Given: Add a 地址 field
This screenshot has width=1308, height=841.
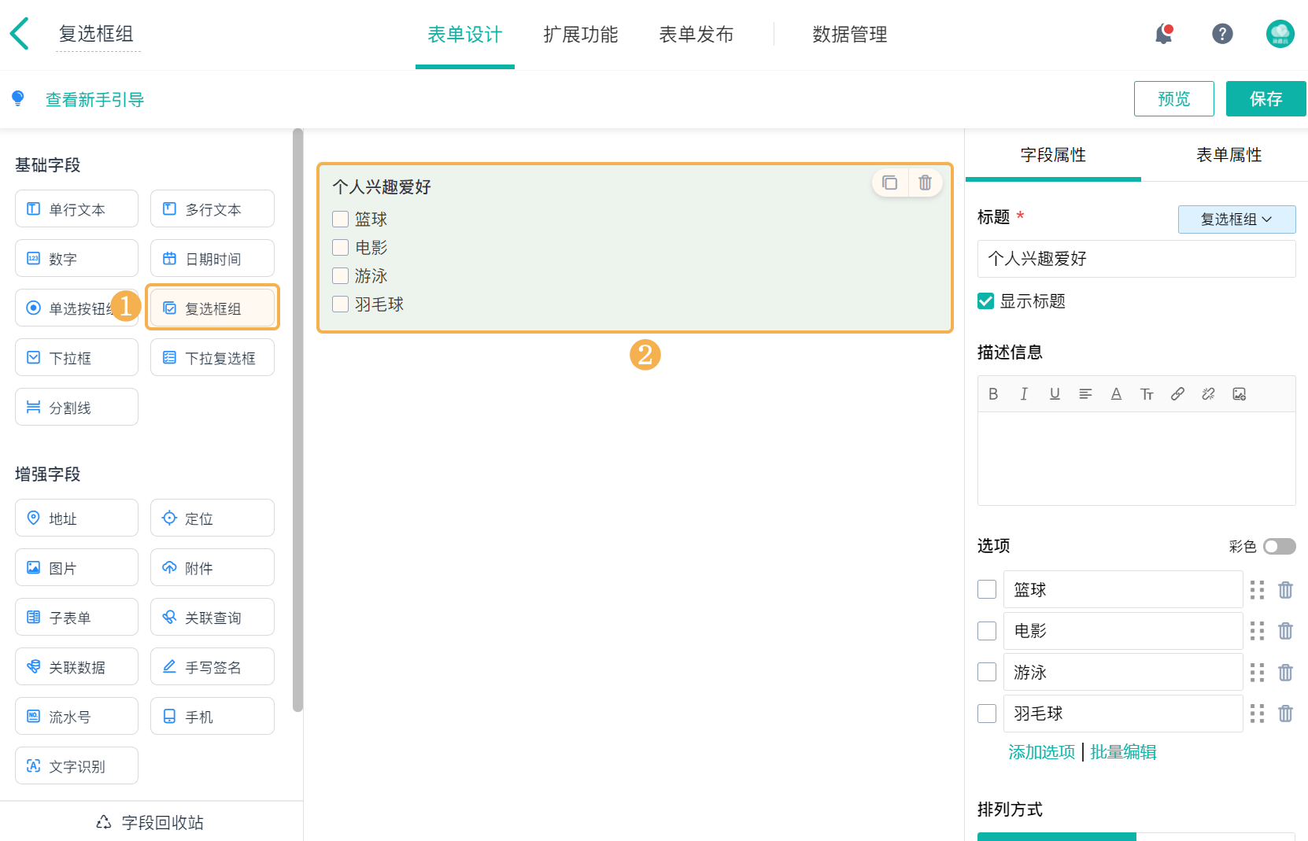Looking at the screenshot, I should (76, 518).
